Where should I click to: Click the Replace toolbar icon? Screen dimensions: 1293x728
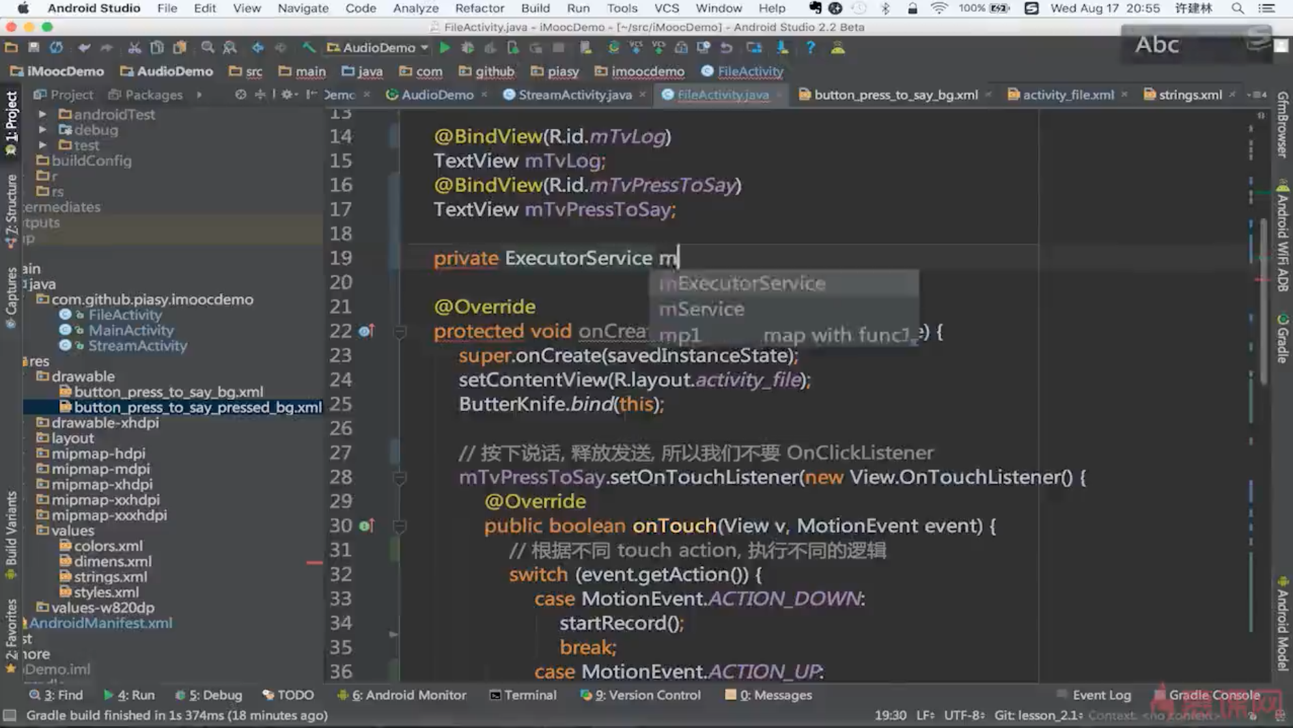click(230, 48)
